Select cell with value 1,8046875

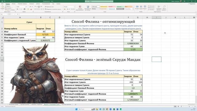tap(133, 94)
